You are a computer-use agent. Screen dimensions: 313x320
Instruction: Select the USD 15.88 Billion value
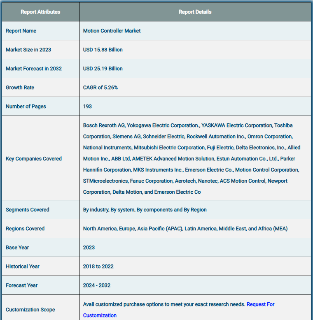pos(103,50)
